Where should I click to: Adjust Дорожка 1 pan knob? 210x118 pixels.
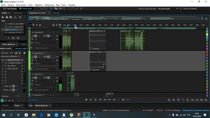click(x=49, y=78)
